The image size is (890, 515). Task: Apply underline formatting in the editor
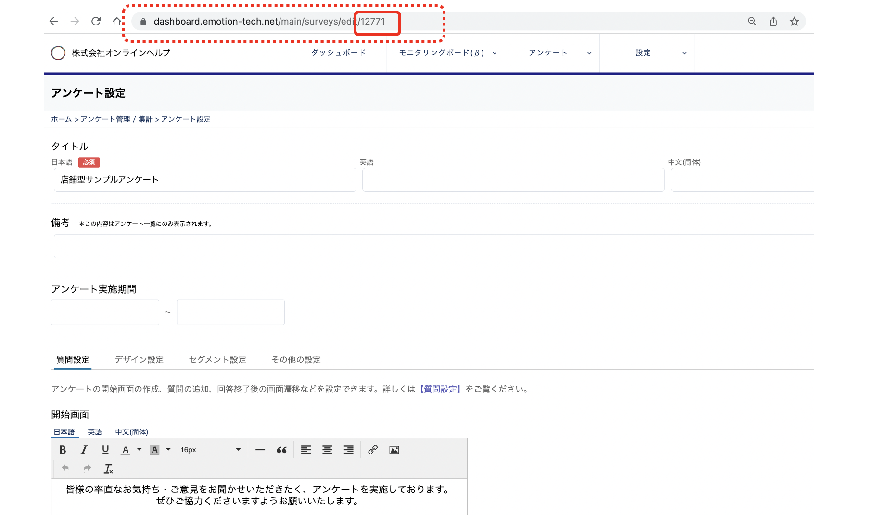105,450
